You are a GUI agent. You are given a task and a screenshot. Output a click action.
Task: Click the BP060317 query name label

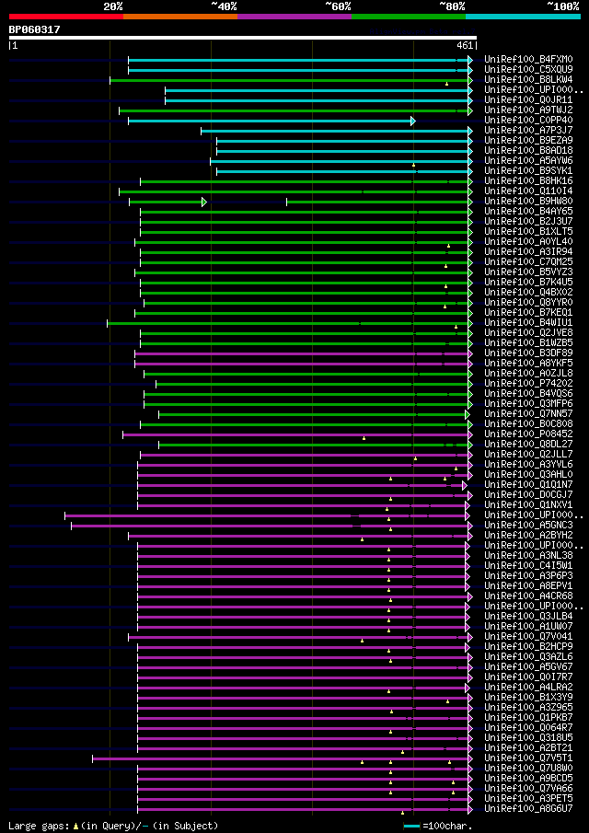tap(35, 29)
